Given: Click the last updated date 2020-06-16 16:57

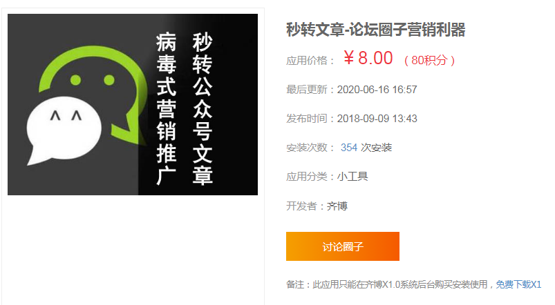Looking at the screenshot, I should (x=377, y=90).
